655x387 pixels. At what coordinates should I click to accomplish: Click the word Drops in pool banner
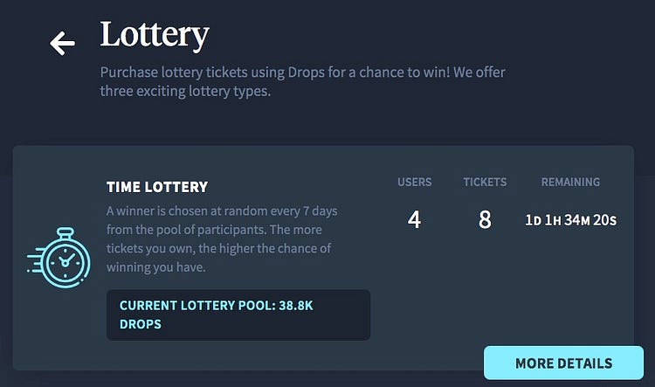point(141,324)
